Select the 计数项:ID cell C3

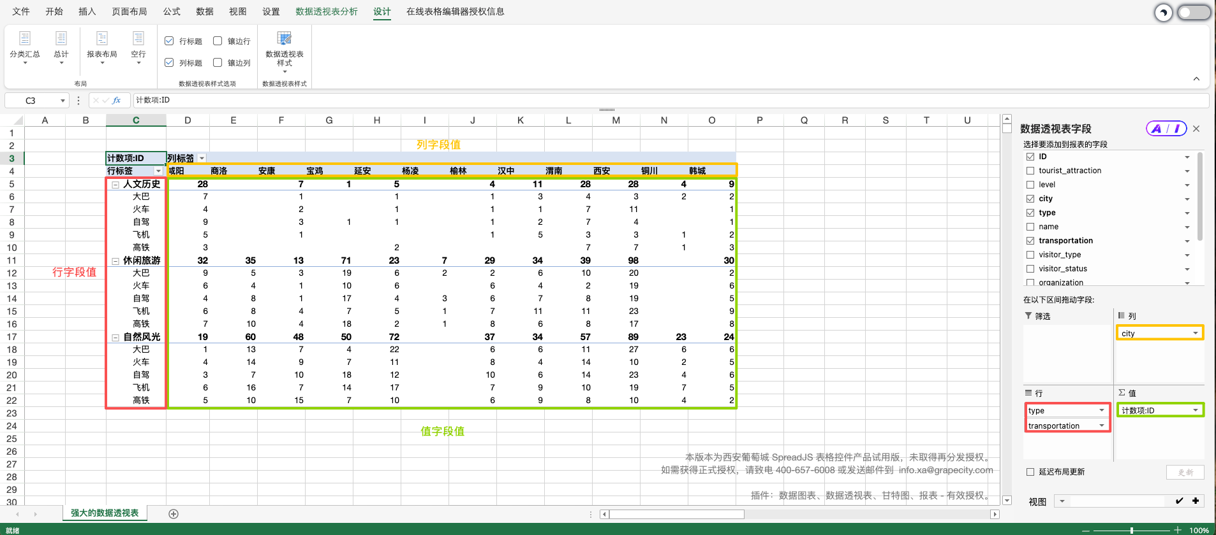(x=136, y=159)
